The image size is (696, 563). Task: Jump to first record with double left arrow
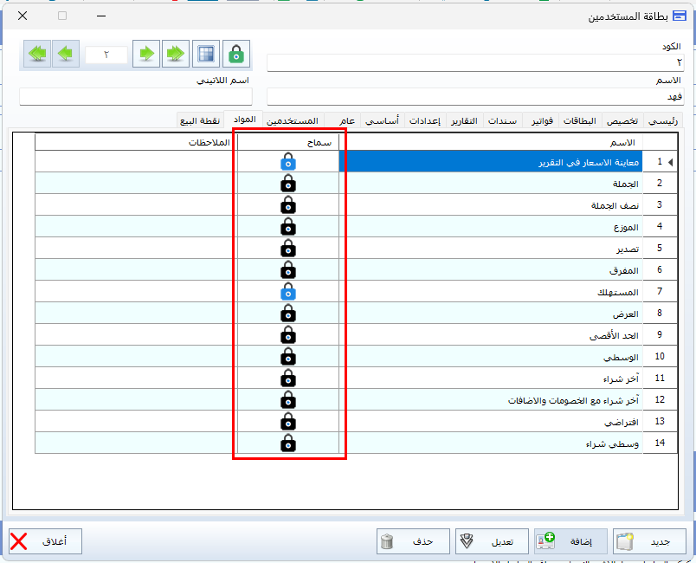click(36, 54)
